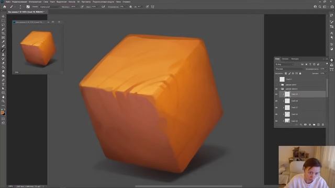Select the Healing Brush tool
The height and width of the screenshot is (188, 335).
point(3,46)
